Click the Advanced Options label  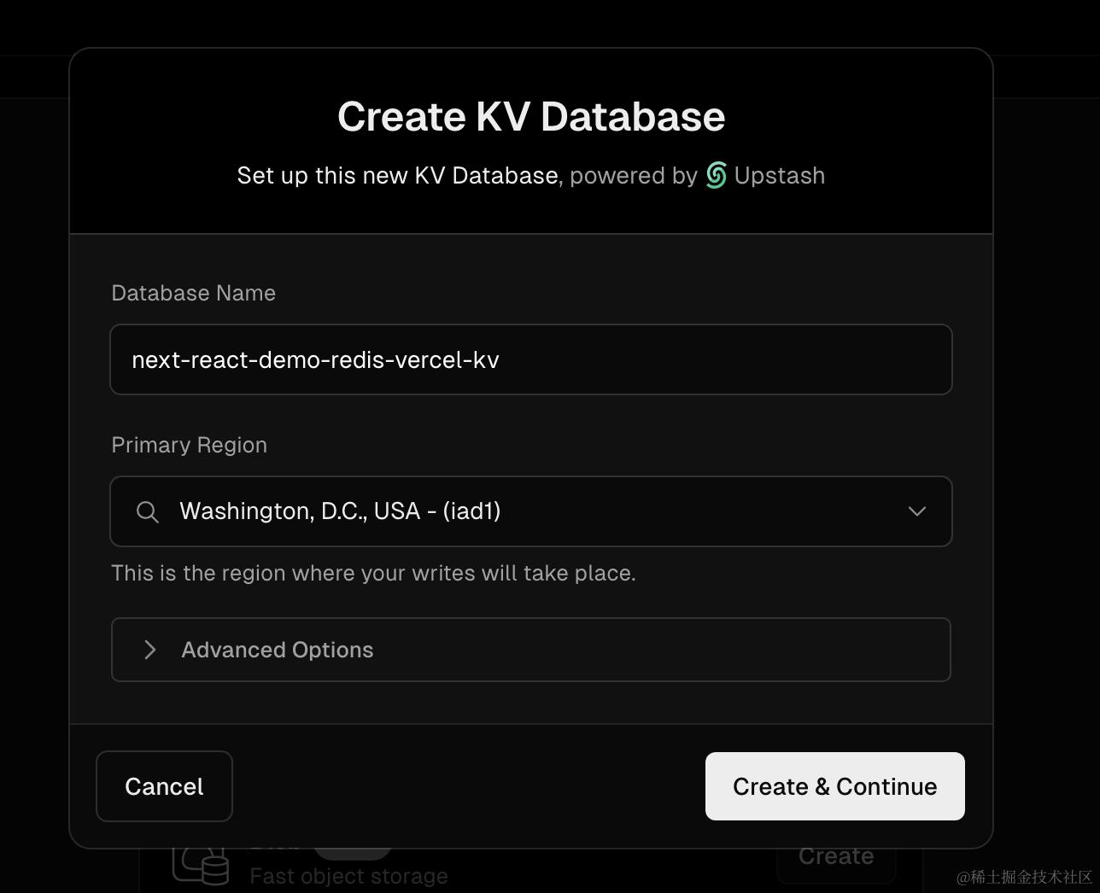(x=278, y=650)
